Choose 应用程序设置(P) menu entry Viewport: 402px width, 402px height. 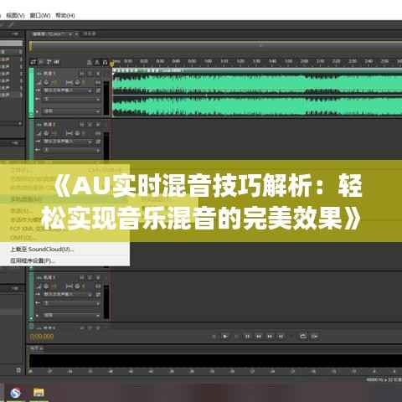33,260
